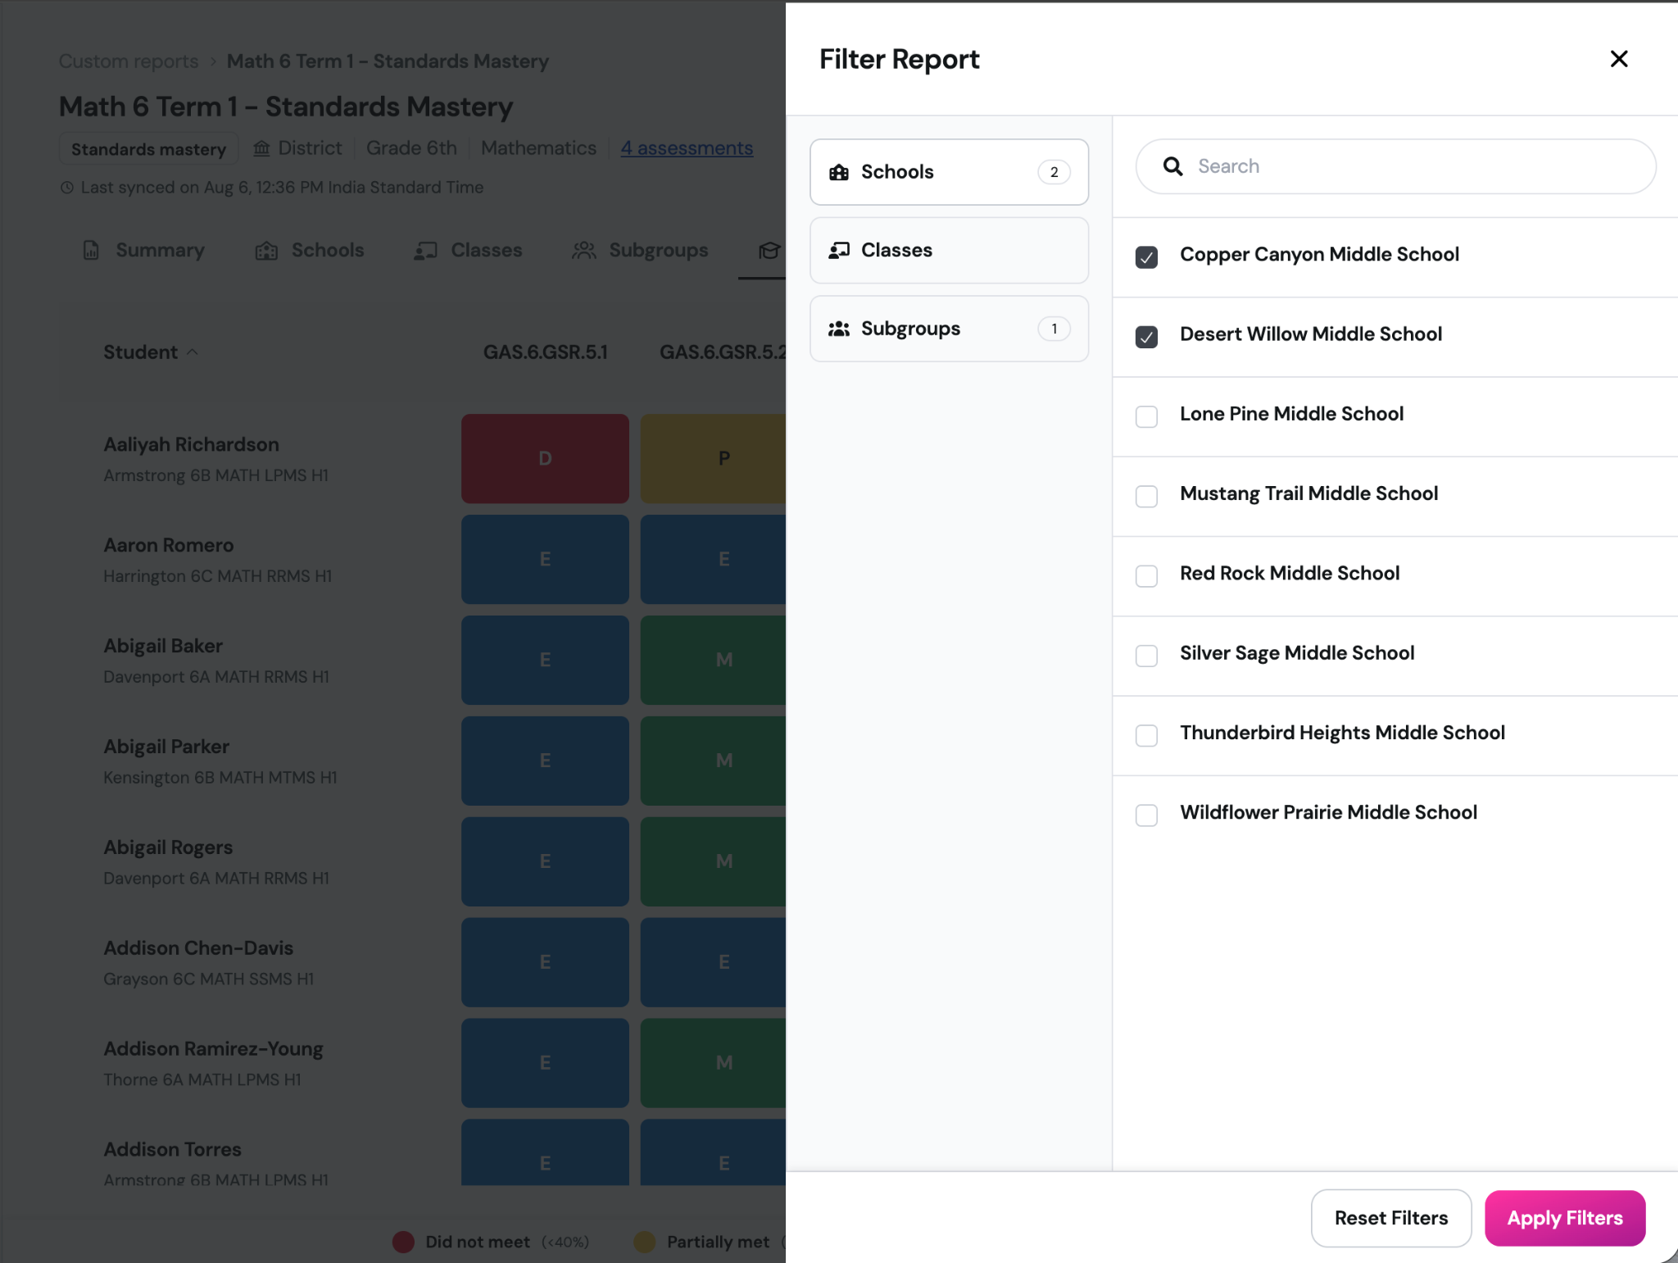Click the Subgroups tab people icon
1678x1263 pixels.
[x=583, y=250]
